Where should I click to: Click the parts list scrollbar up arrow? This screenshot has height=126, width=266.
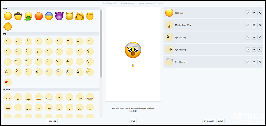pyautogui.click(x=101, y=8)
